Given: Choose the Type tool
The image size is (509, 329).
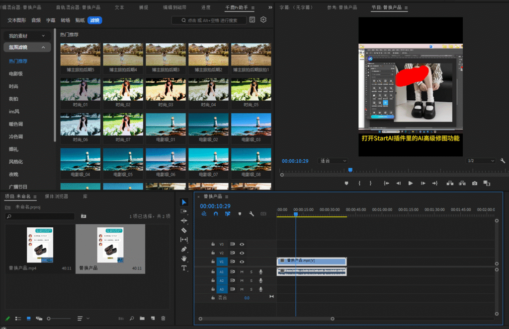Looking at the screenshot, I should click(x=184, y=268).
